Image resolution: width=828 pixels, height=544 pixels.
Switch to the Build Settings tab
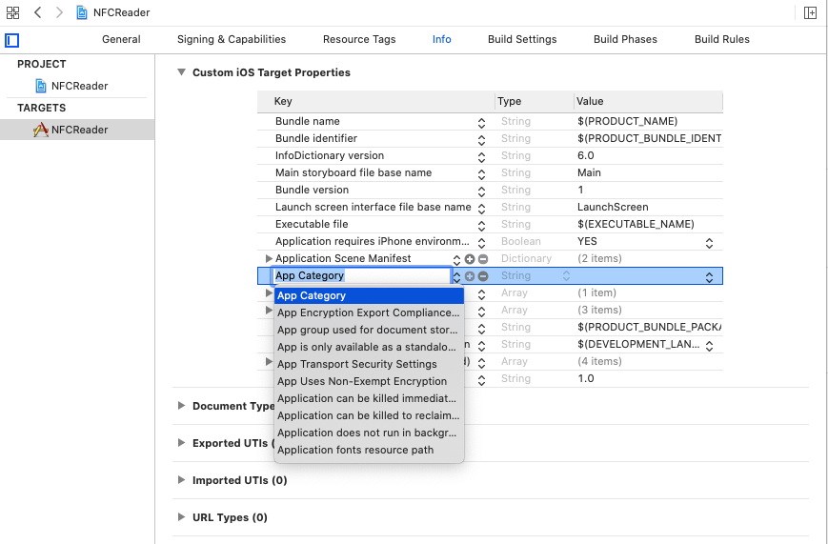click(x=522, y=39)
